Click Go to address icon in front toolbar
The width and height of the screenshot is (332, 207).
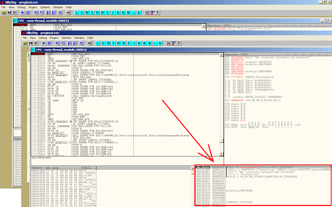90,43
